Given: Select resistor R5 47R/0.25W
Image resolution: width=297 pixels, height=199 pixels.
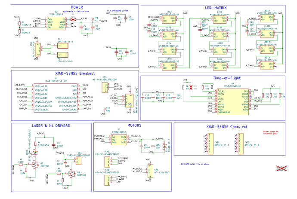Looking at the screenshot, I should click(35, 144).
